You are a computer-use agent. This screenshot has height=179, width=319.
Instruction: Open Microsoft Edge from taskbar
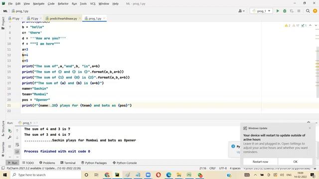168,175
